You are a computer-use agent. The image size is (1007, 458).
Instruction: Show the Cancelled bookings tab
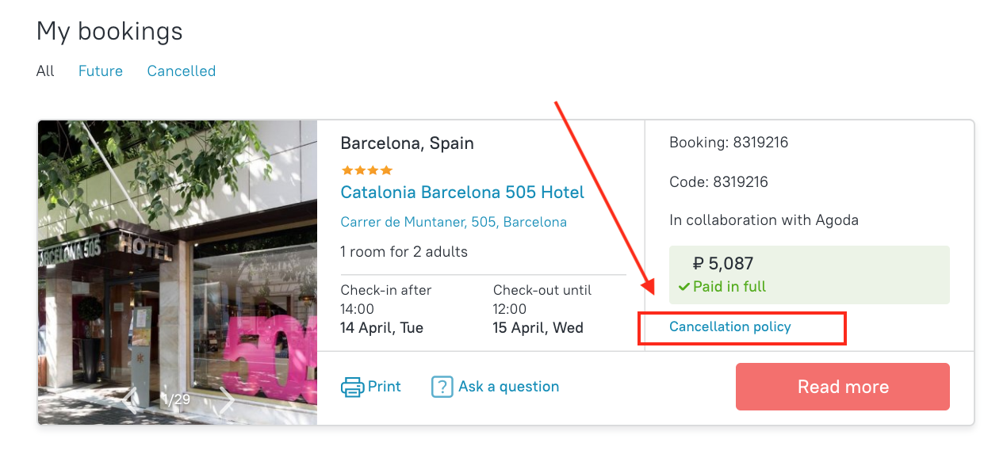[182, 71]
